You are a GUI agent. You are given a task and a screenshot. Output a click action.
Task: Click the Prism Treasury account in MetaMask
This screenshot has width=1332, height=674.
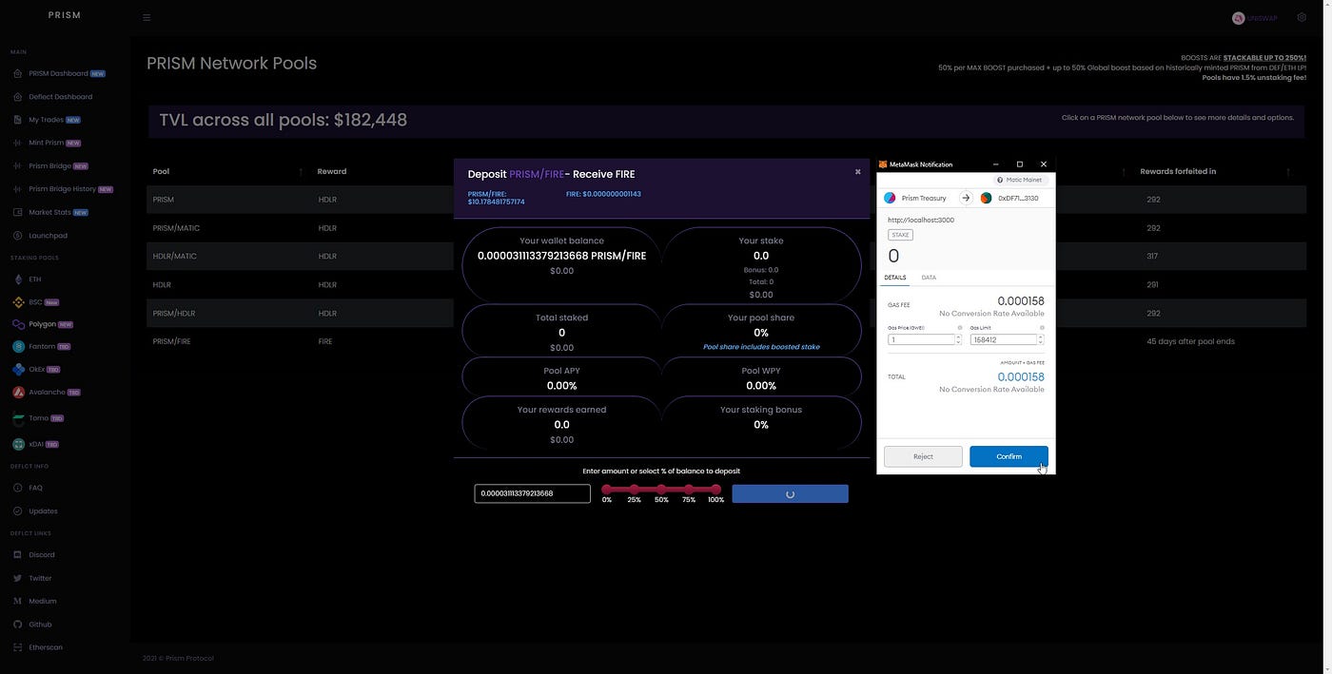point(916,198)
